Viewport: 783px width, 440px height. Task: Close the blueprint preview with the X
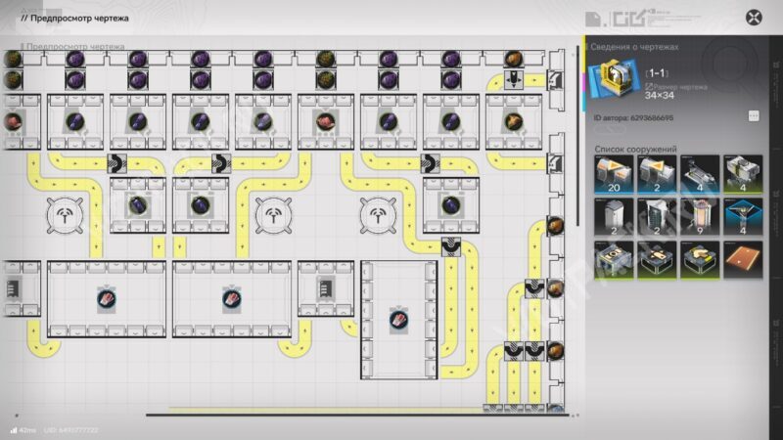(754, 18)
